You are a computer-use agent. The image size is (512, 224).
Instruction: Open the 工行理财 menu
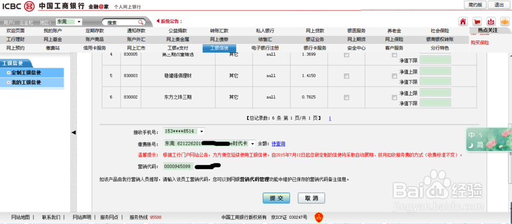point(15,39)
